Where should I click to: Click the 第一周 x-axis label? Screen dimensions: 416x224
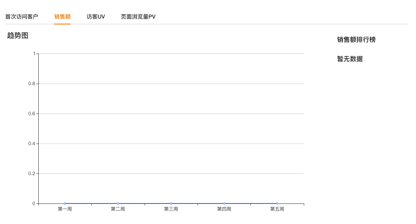(x=65, y=209)
